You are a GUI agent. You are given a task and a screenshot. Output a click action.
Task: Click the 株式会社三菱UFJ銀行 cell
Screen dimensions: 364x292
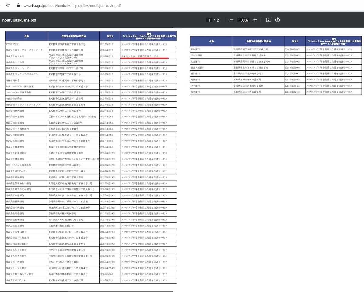[27, 244]
